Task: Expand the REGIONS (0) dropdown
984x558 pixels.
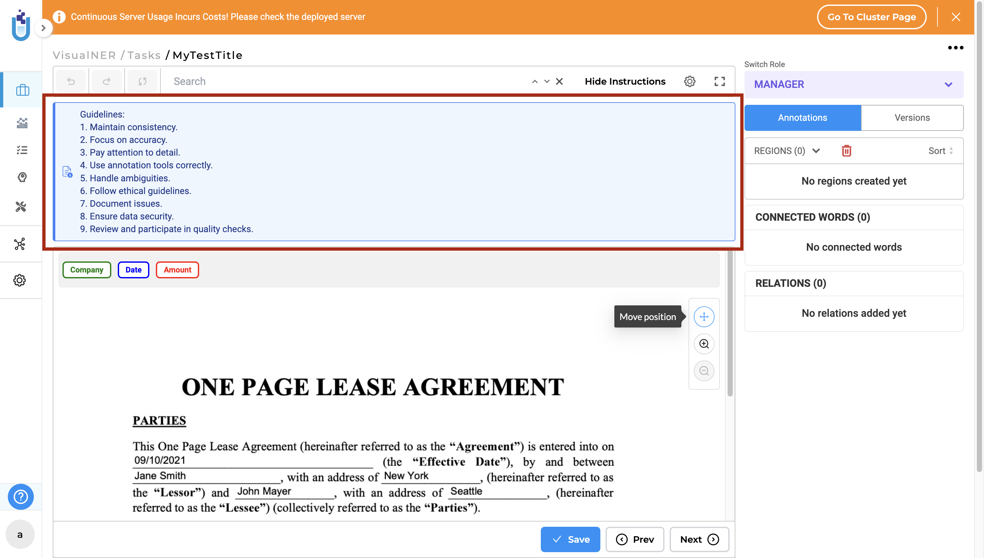Action: click(x=787, y=151)
